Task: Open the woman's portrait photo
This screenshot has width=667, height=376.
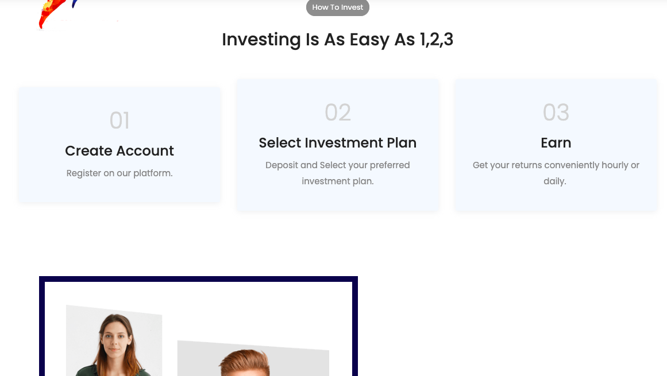Action: [x=114, y=341]
